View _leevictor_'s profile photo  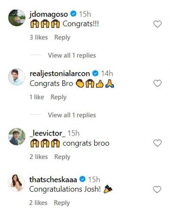17,137
